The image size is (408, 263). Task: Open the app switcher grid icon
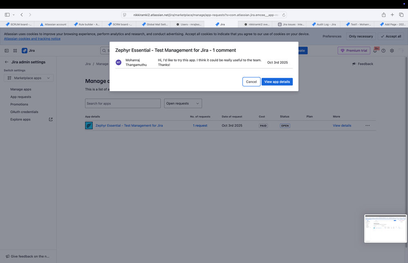click(15, 50)
